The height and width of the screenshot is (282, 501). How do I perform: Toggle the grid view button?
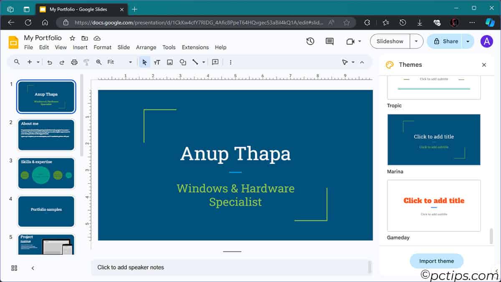[x=14, y=268]
